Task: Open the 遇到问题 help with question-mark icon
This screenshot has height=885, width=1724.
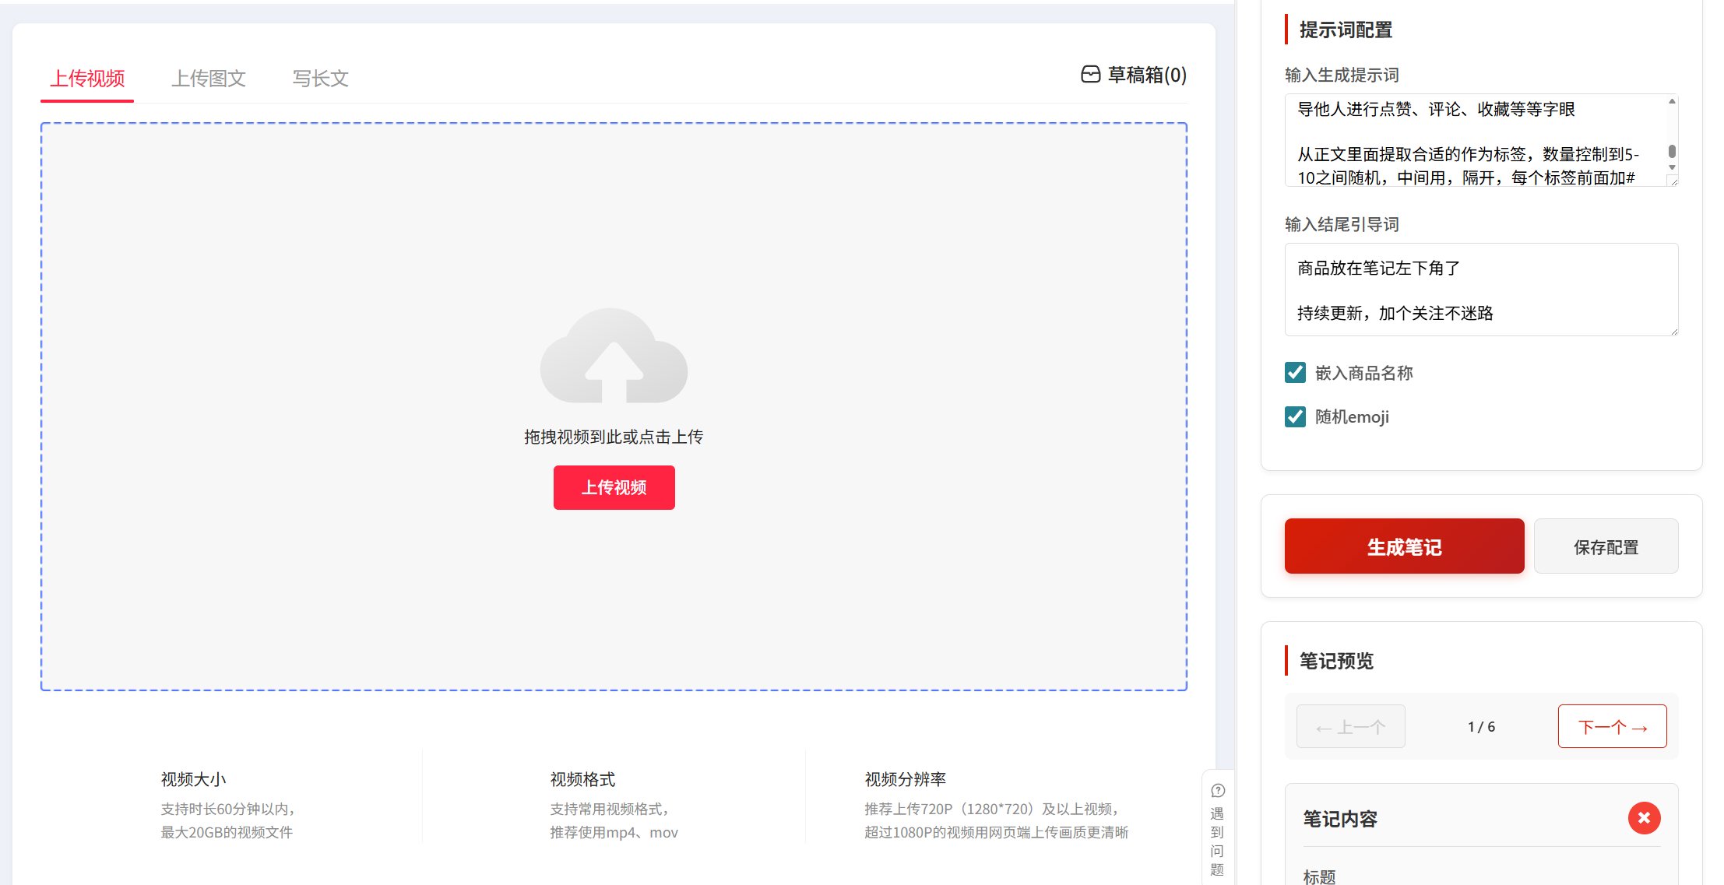Action: pyautogui.click(x=1218, y=791)
